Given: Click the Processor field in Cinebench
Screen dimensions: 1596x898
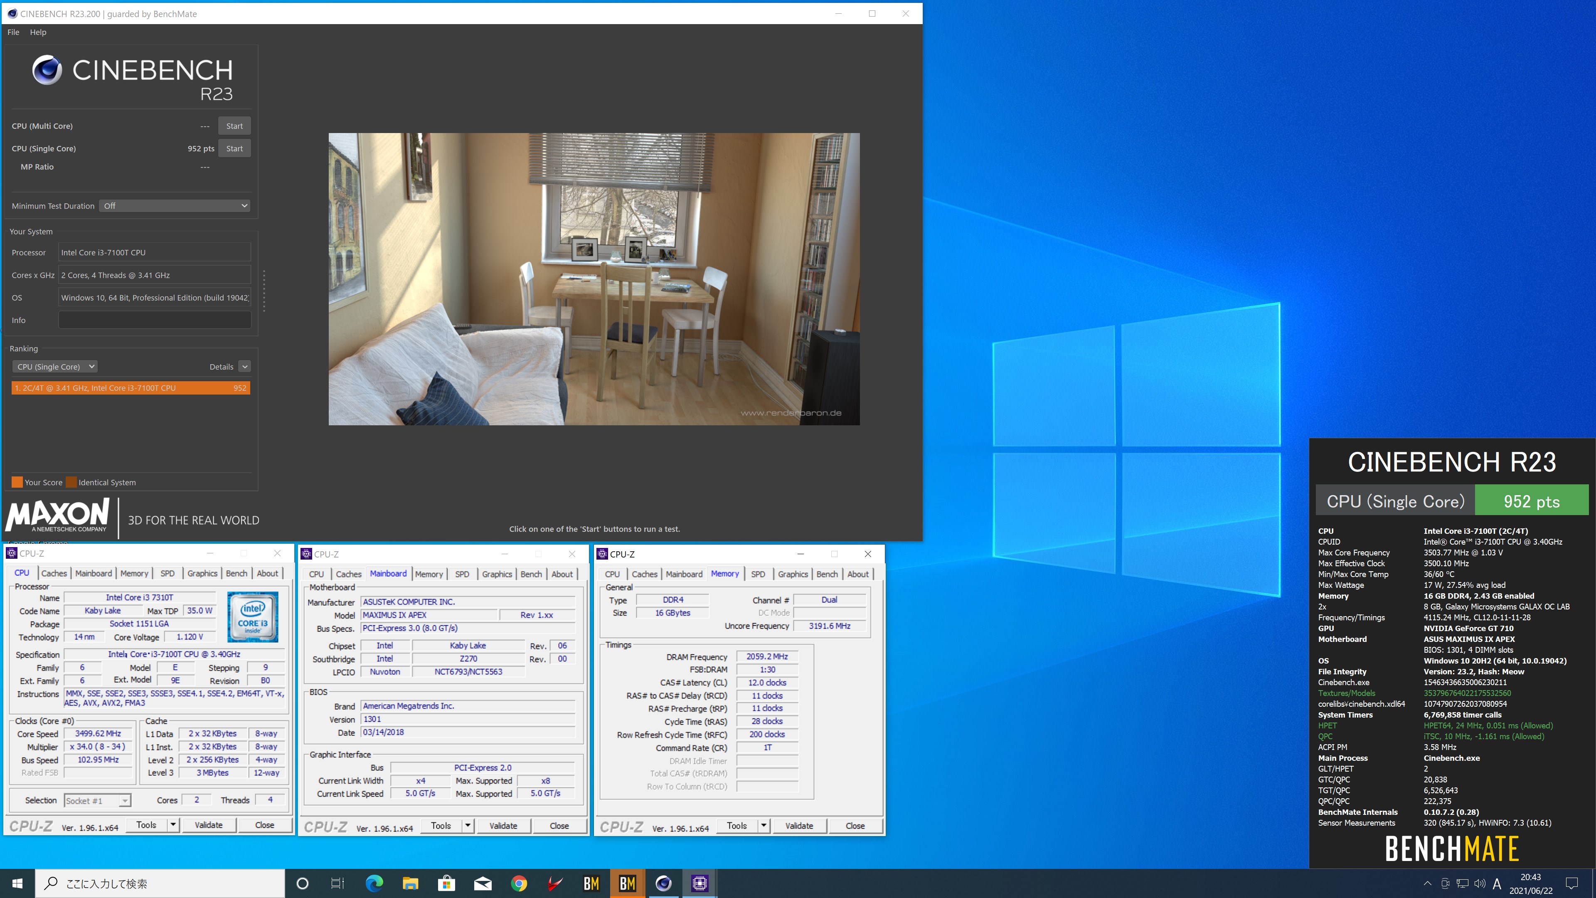Looking at the screenshot, I should (x=155, y=252).
